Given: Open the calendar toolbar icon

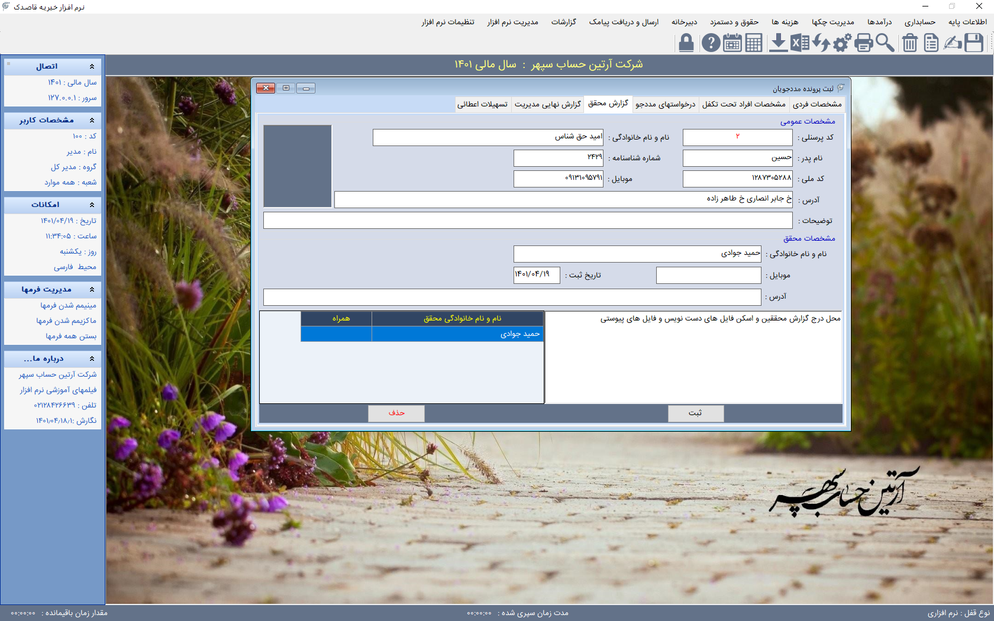Looking at the screenshot, I should (732, 43).
